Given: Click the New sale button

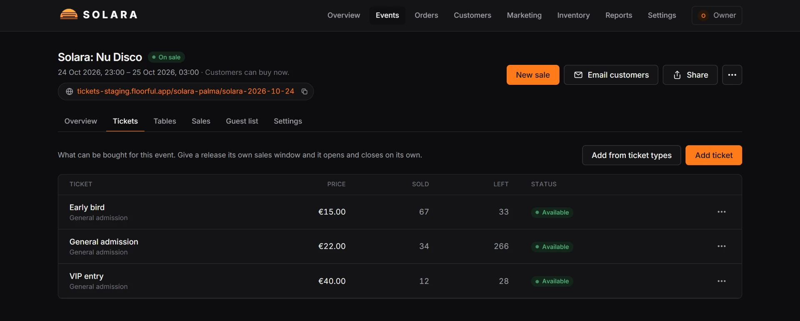Looking at the screenshot, I should coord(533,75).
